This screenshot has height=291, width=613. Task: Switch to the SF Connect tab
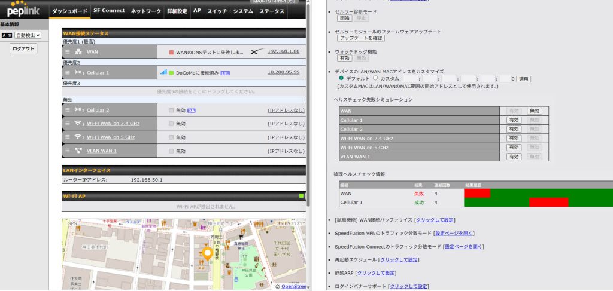(x=109, y=11)
